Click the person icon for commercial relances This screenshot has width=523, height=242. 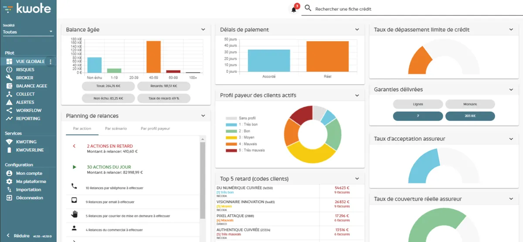(74, 228)
